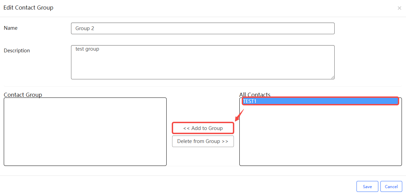406x196 pixels.
Task: Click the divider line above the Save button
Action: [203, 176]
